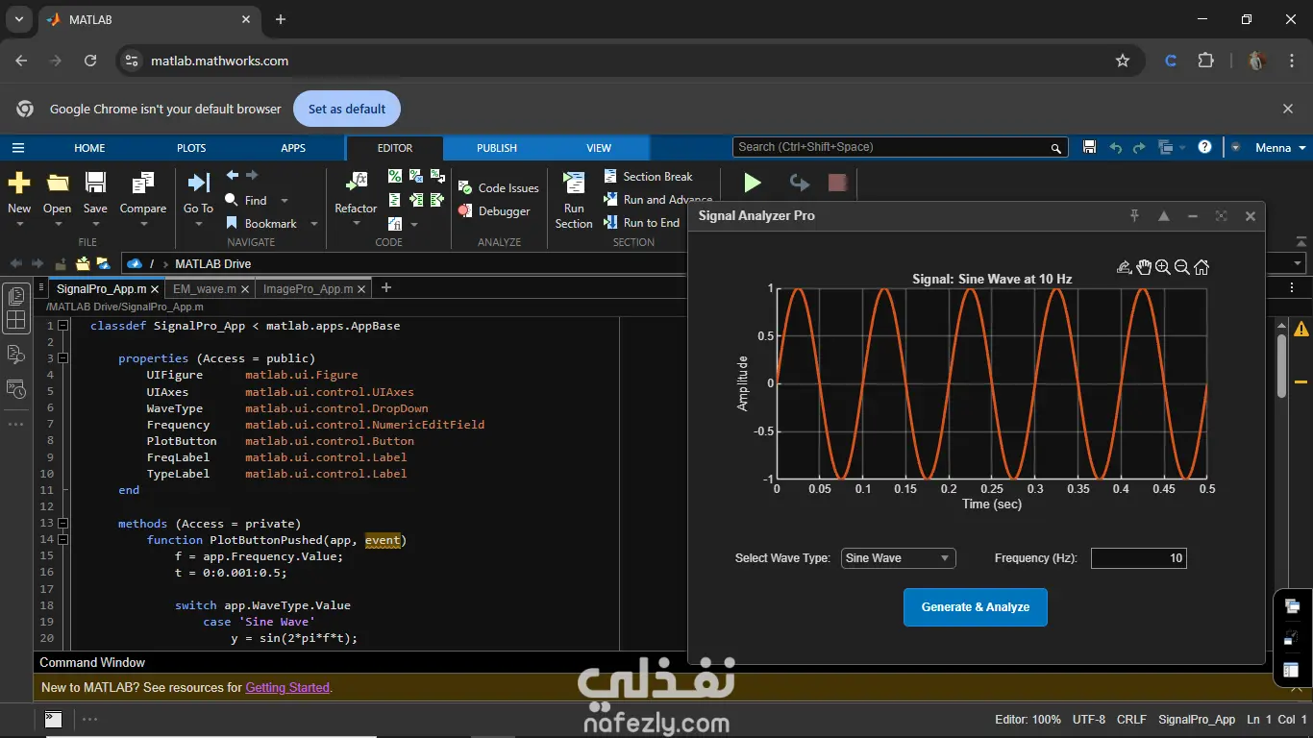Click the New file icon
Viewport: 1313px width, 738px height.
[x=19, y=183]
